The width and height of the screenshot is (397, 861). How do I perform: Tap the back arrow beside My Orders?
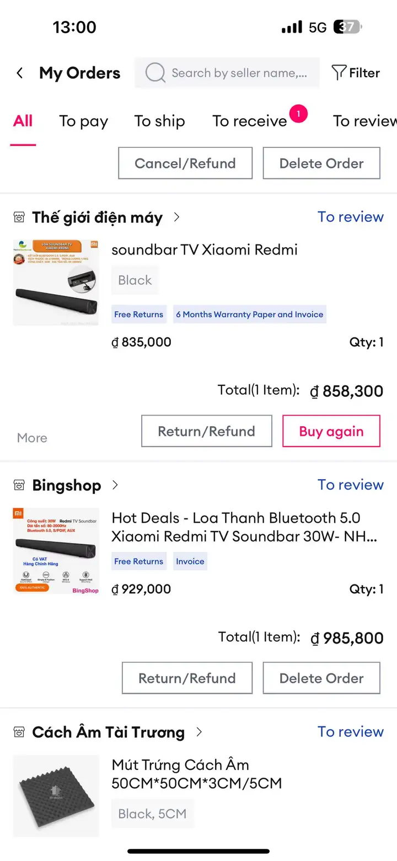click(20, 73)
